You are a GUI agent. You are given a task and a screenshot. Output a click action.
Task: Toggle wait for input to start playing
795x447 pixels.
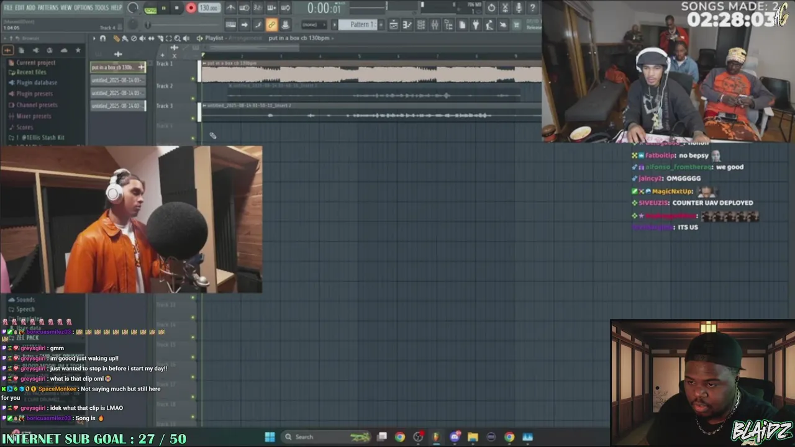click(243, 8)
